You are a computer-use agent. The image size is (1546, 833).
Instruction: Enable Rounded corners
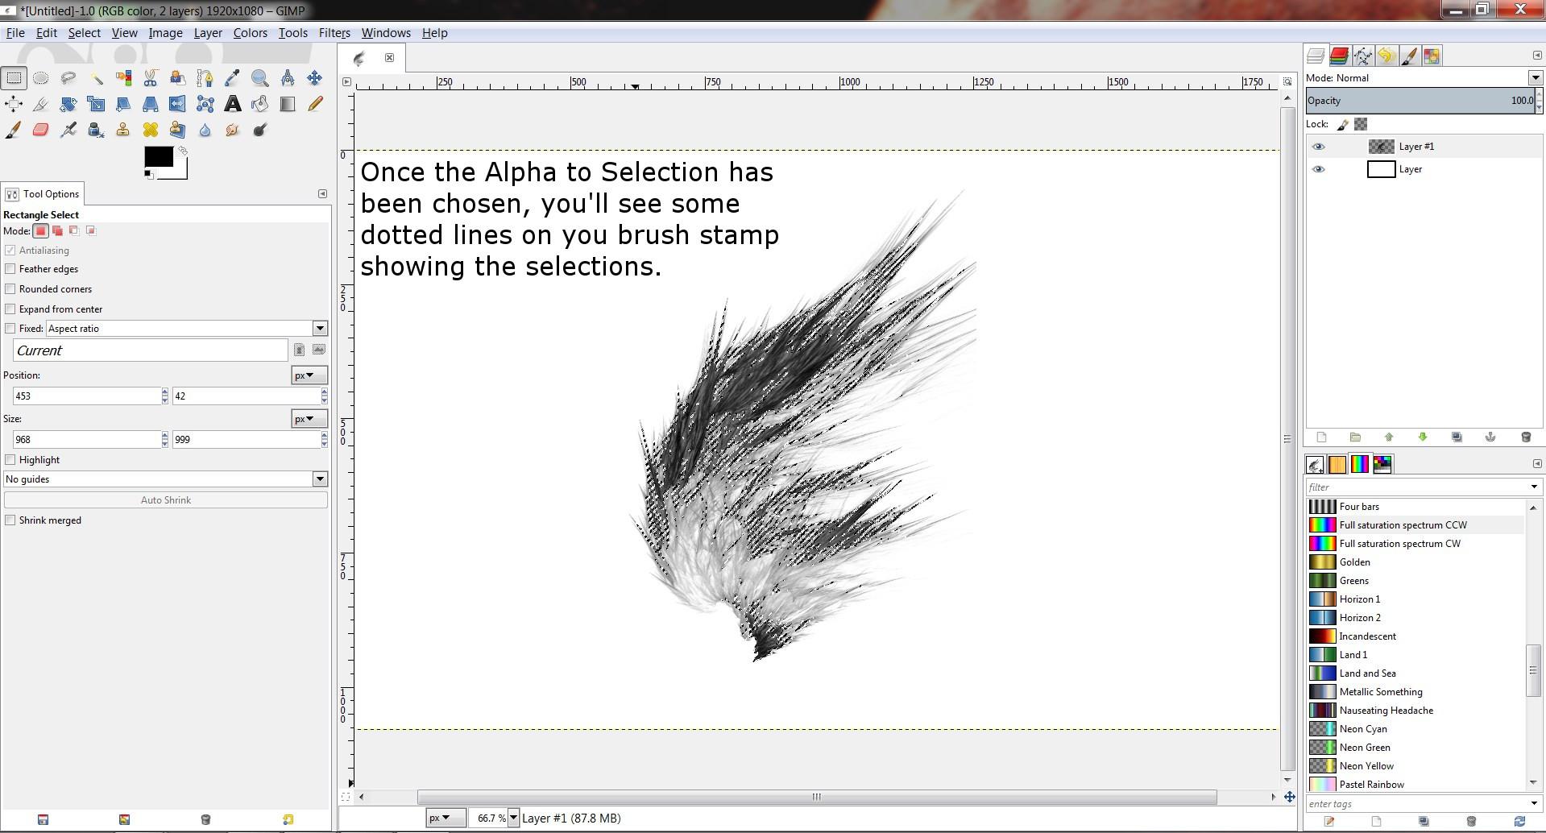pos(10,289)
